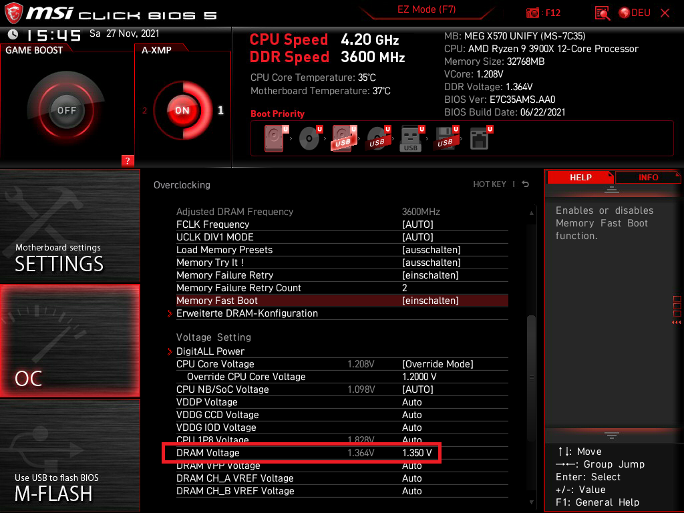Open Memory Try It ! option
Image resolution: width=684 pixels, height=513 pixels.
pyautogui.click(x=342, y=262)
